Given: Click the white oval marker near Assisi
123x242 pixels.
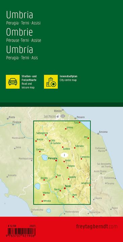Looking at the screenshot, I should click(65, 155).
